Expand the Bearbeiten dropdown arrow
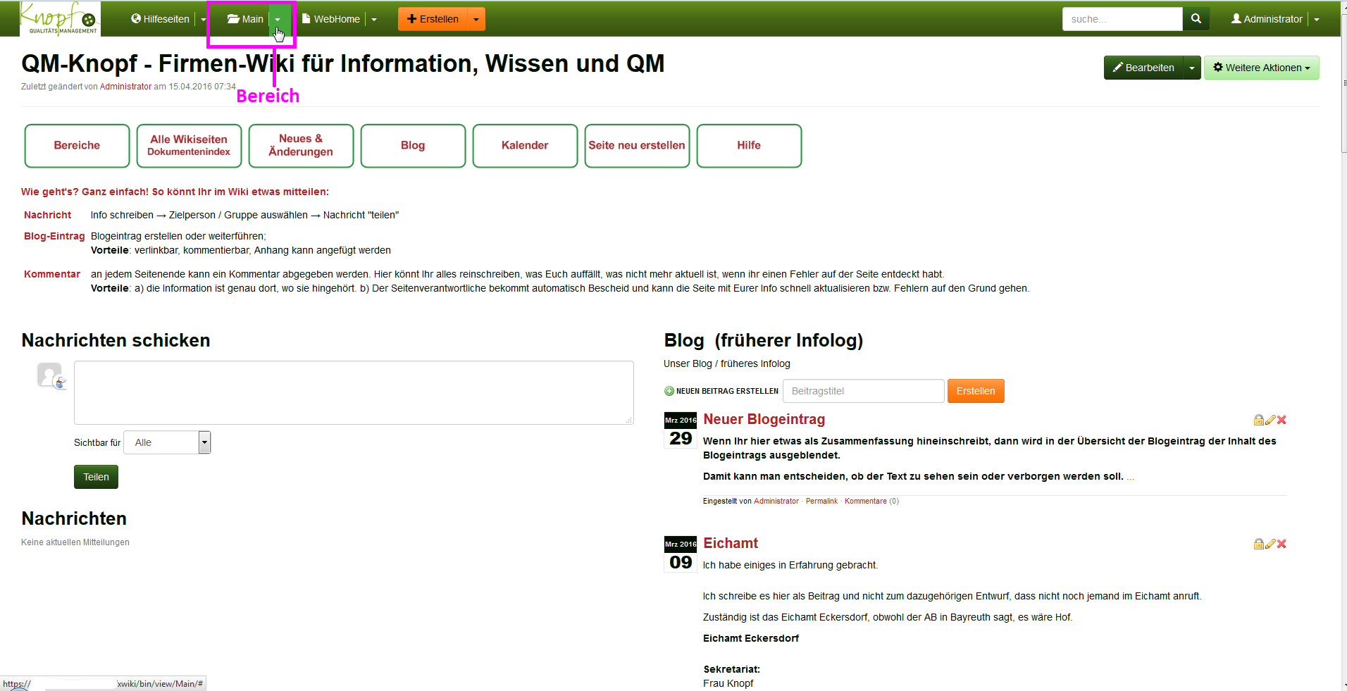1347x691 pixels. click(1191, 68)
